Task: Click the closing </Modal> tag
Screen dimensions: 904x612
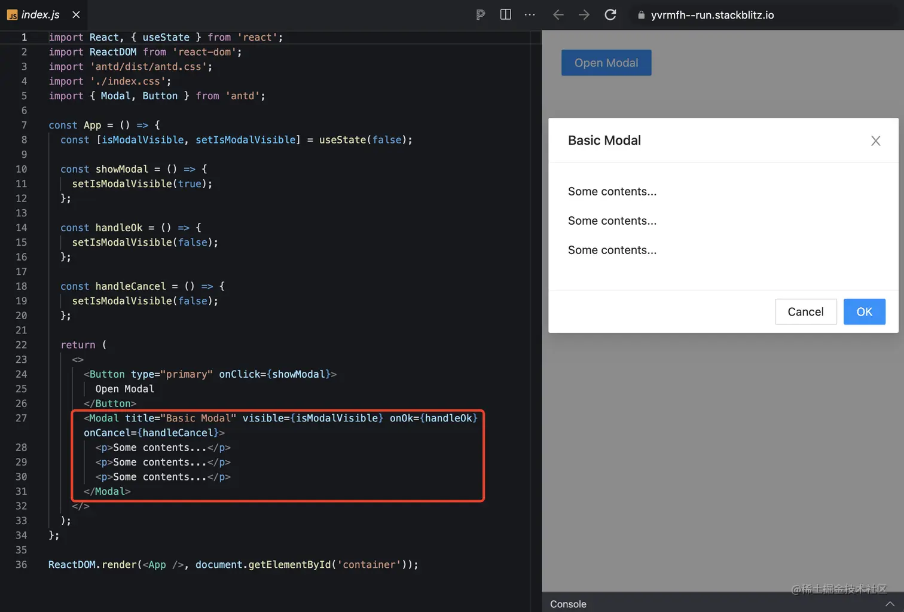Action: click(107, 491)
